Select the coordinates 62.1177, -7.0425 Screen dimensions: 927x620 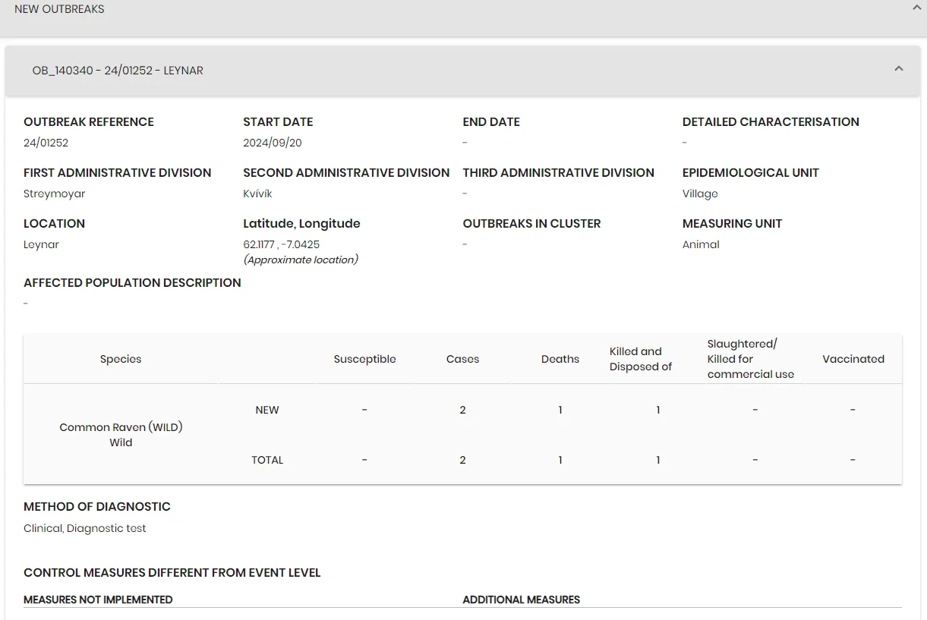[x=282, y=244]
